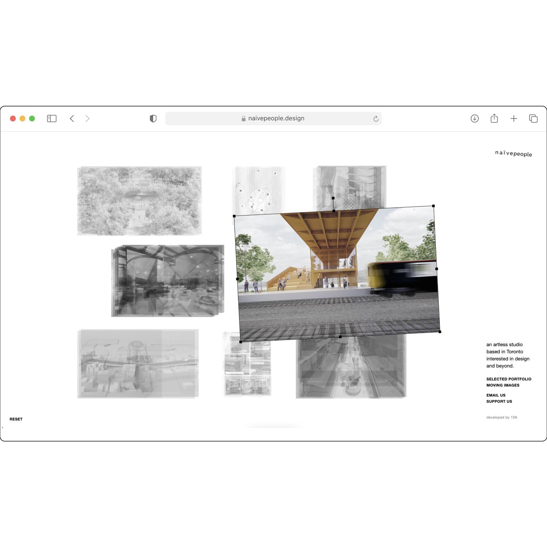
Task: Close the Safari window with red button
Action: tap(13, 119)
